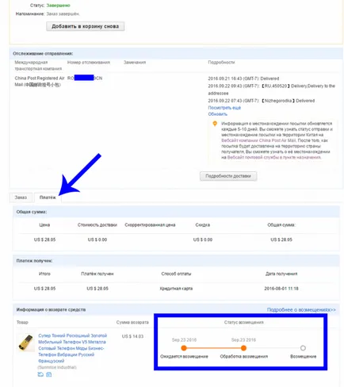This screenshot has width=344, height=387.
Task: Click the green 'Завершено' status text
Action: coord(59,6)
